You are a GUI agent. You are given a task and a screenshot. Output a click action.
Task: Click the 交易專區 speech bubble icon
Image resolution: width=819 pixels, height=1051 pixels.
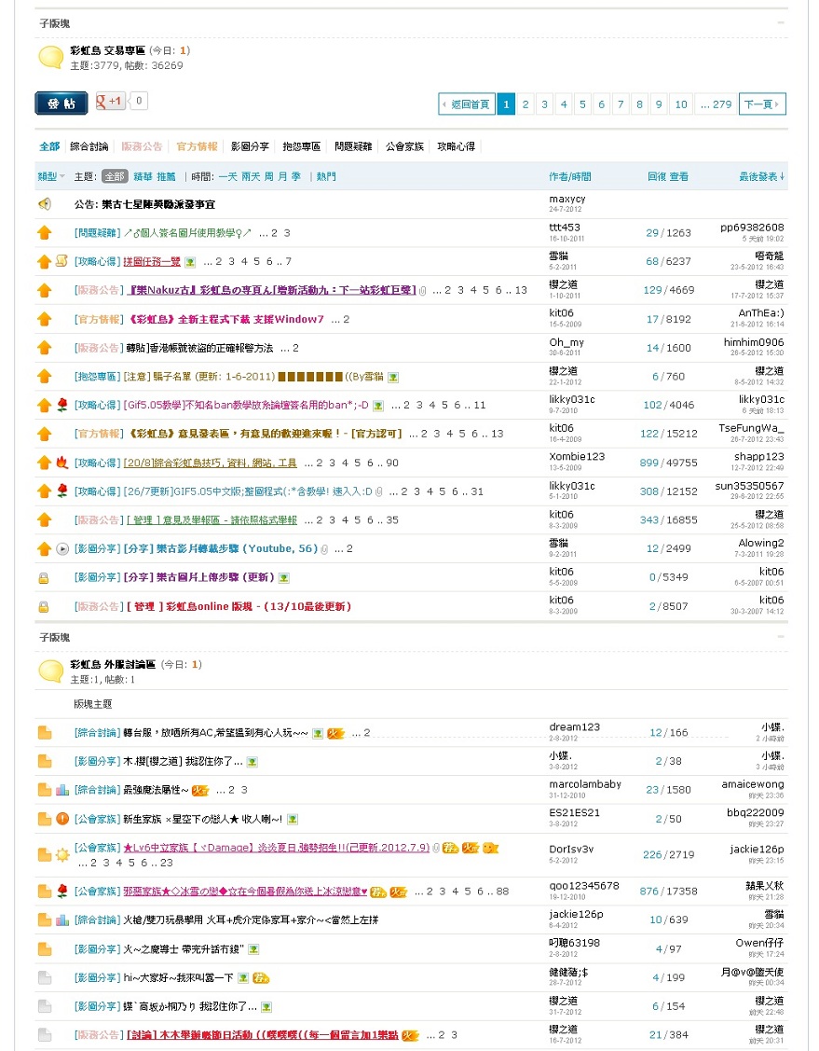[51, 58]
